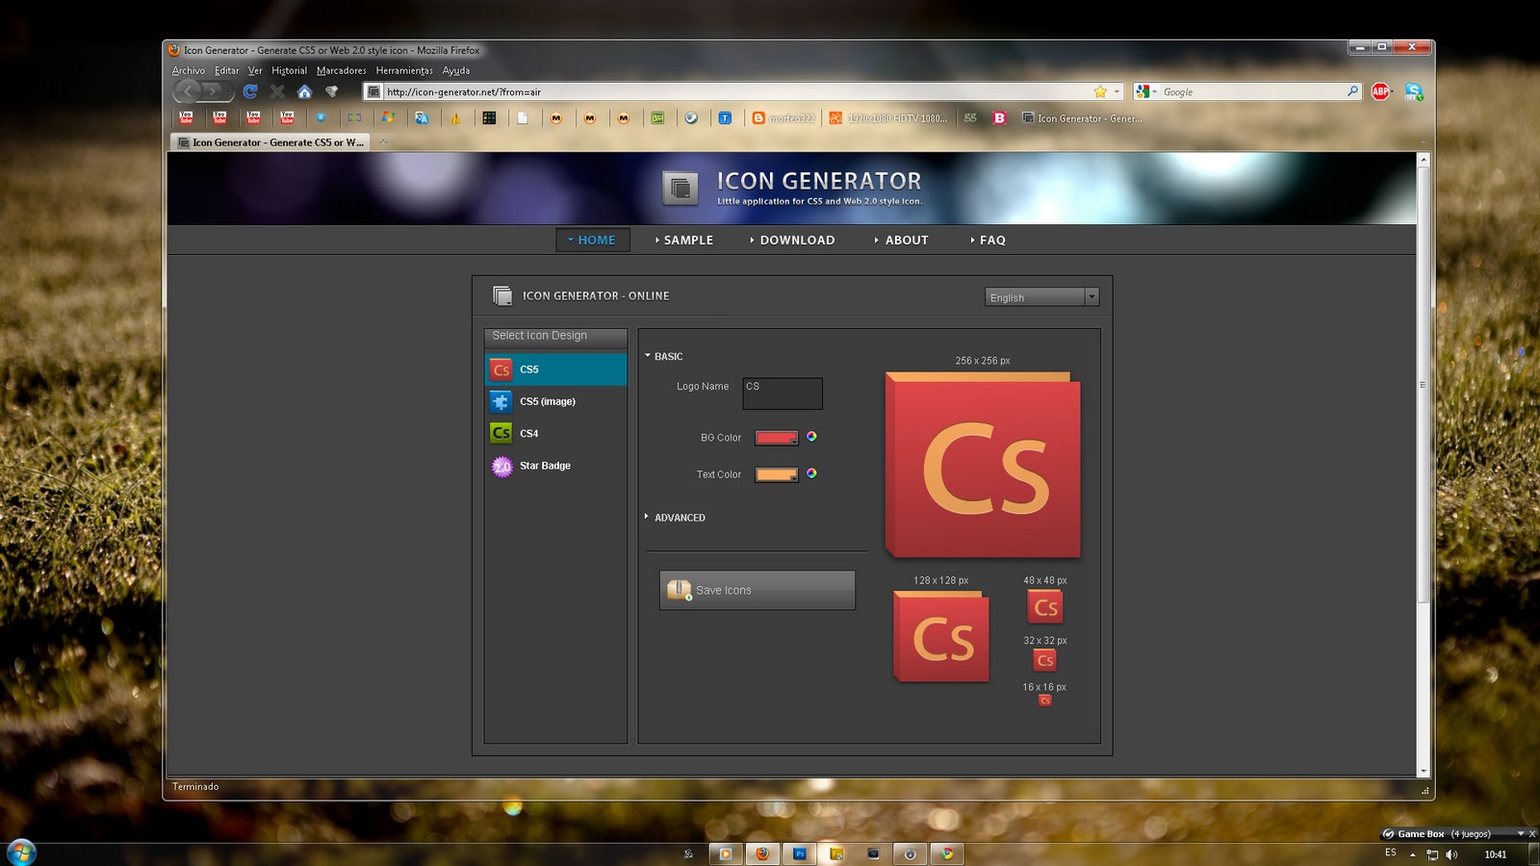The height and width of the screenshot is (866, 1540).
Task: Click the browser back arrow button
Action: [187, 91]
